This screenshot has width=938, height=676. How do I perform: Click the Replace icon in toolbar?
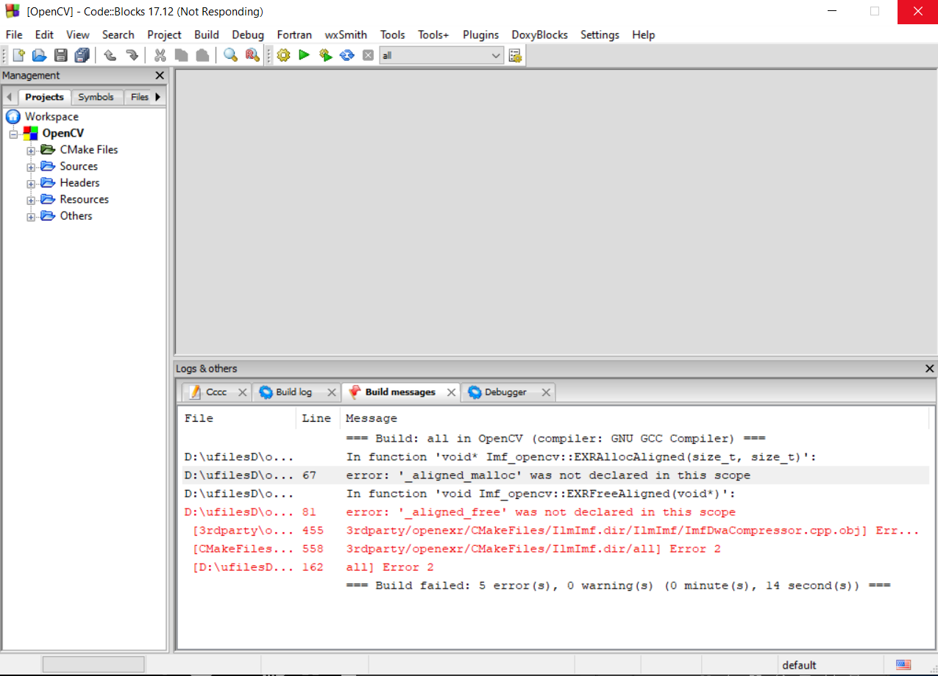[252, 55]
